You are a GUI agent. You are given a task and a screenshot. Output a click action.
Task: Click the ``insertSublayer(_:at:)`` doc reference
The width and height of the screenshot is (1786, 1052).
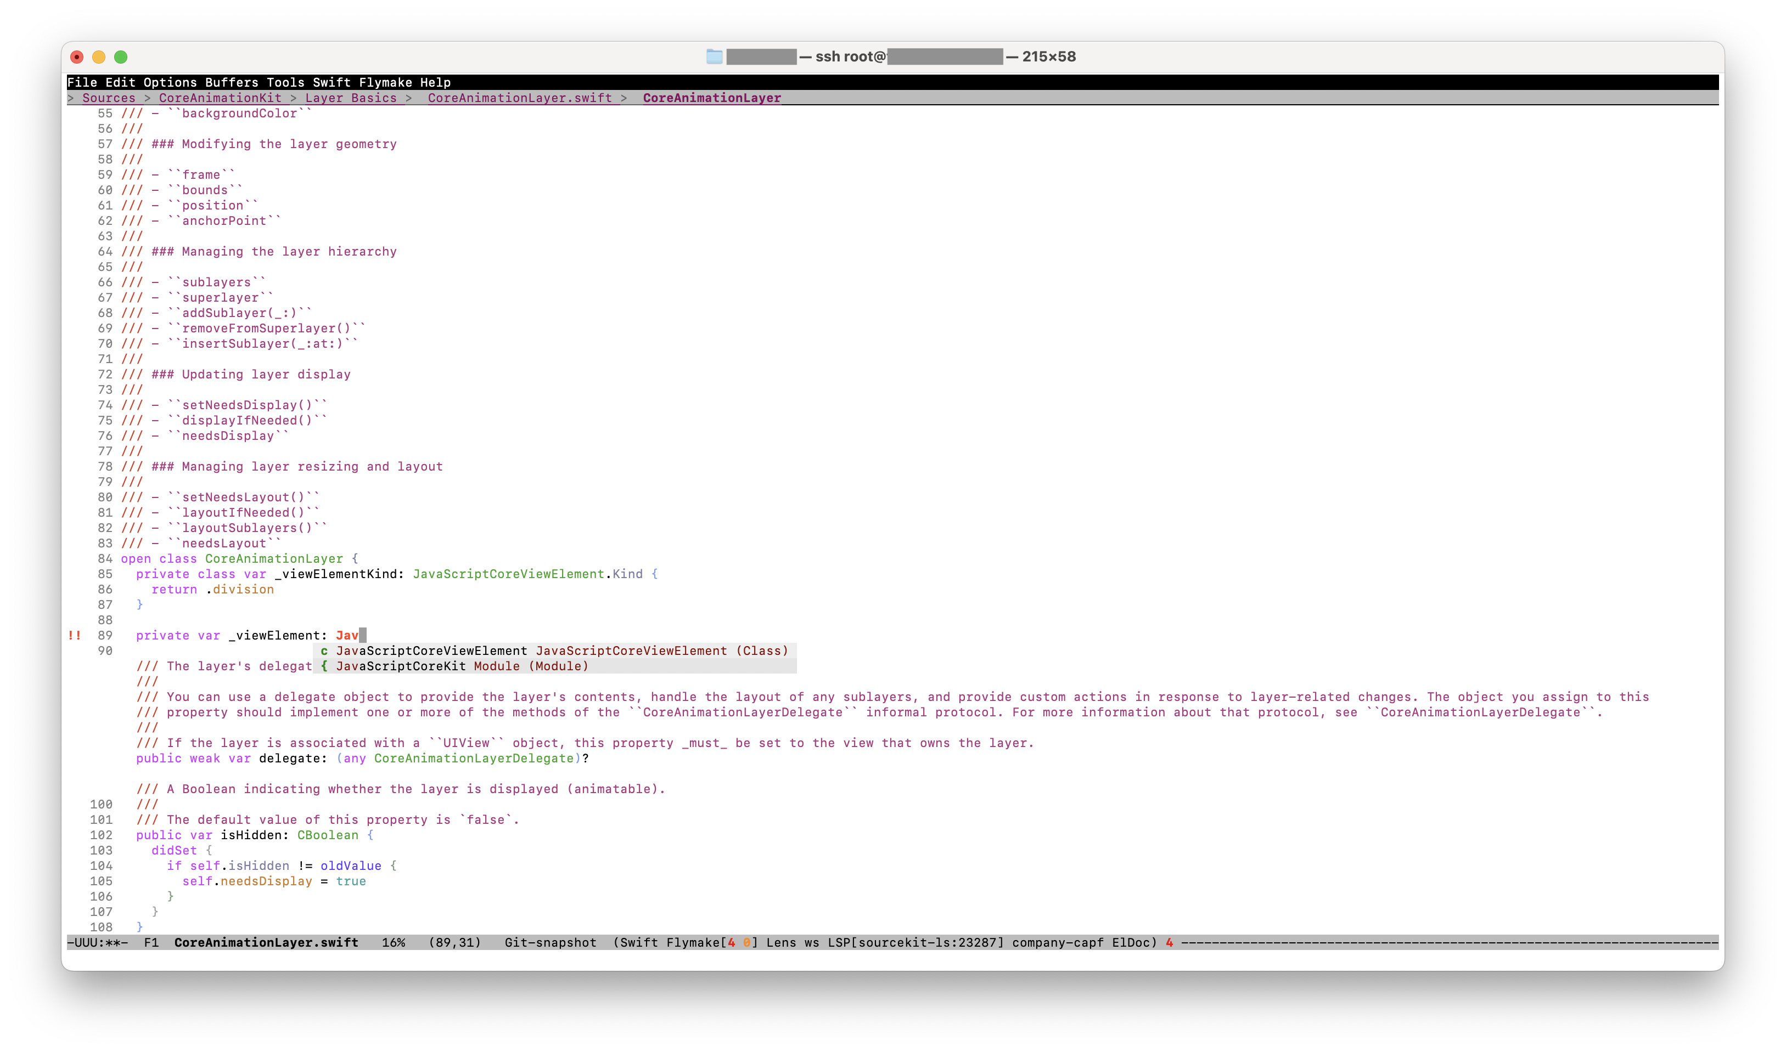click(262, 344)
